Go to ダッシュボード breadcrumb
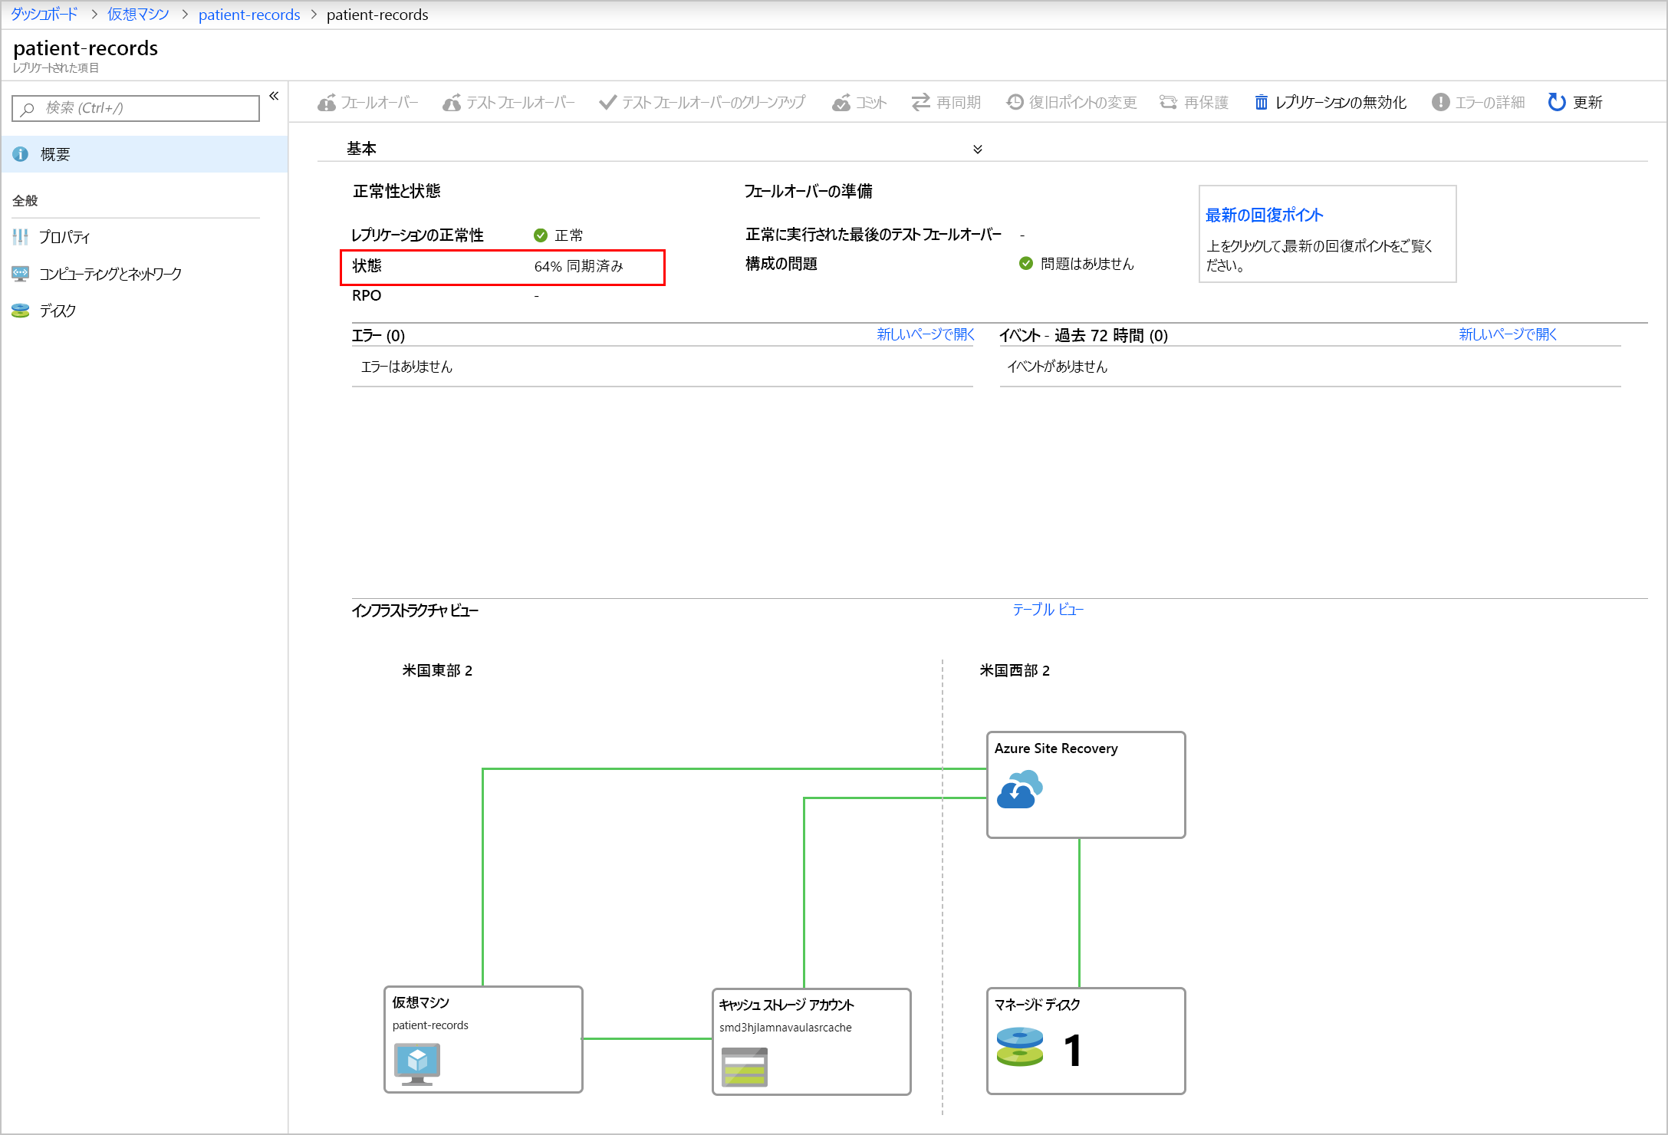Screen dimensions: 1668x1135 click(x=44, y=15)
